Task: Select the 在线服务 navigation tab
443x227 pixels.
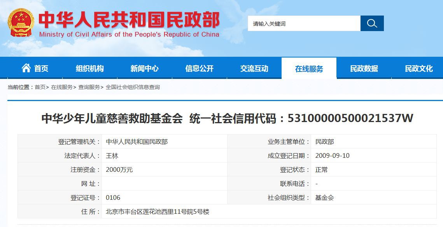Action: click(x=309, y=68)
